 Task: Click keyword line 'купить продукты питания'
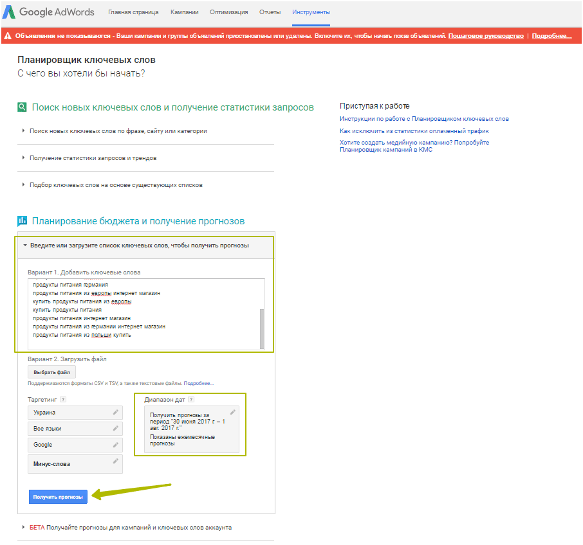coord(67,310)
